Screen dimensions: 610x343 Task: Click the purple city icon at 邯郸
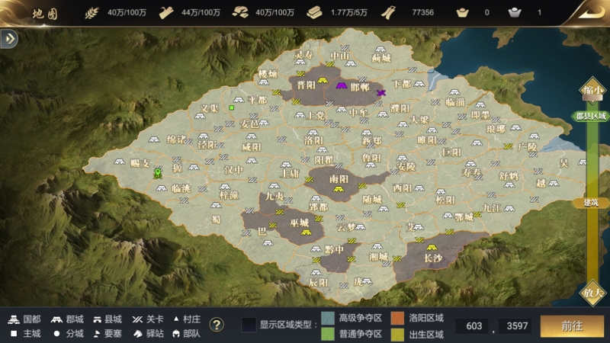342,85
